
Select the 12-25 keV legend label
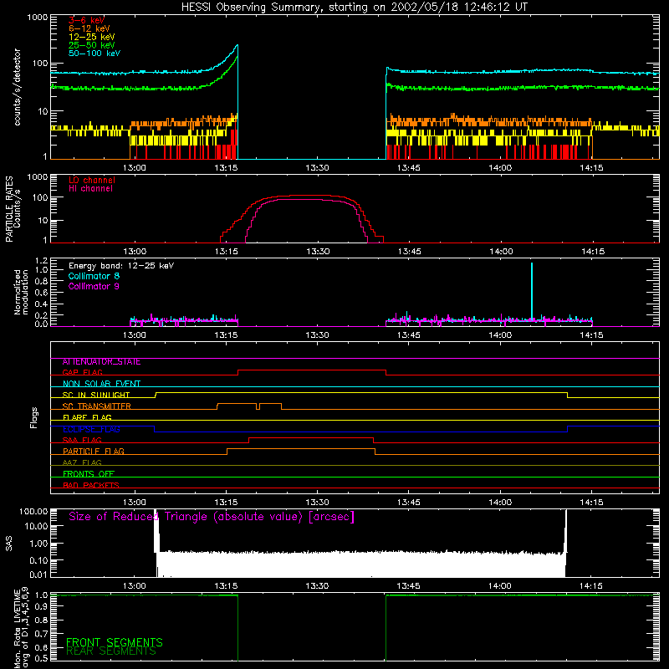[x=91, y=37]
